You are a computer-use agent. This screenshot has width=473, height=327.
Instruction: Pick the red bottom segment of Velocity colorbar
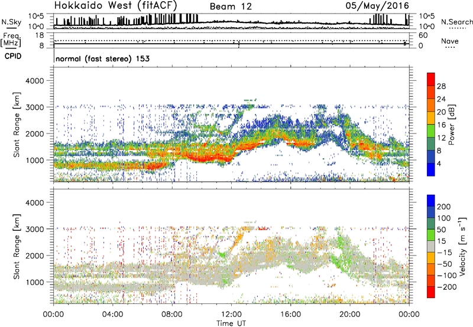click(431, 292)
